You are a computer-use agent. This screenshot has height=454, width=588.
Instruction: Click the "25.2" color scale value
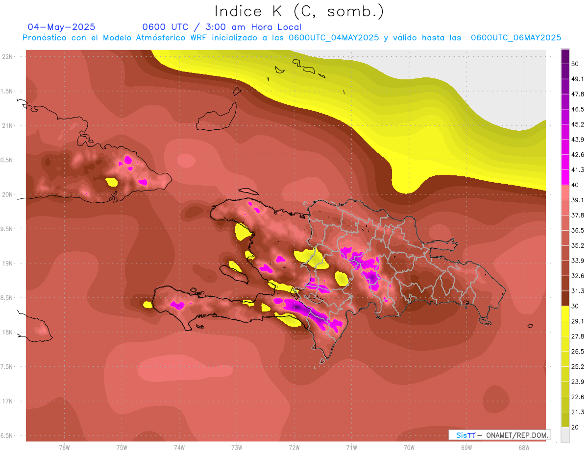(x=577, y=366)
